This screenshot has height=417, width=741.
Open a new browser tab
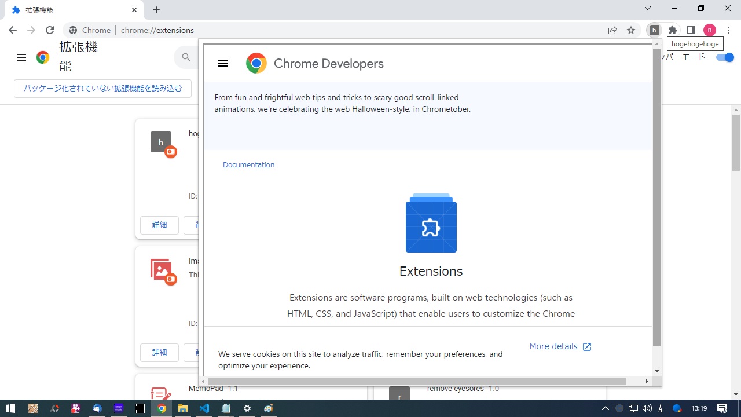[156, 10]
